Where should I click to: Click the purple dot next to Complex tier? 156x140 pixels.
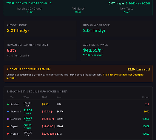8,119
